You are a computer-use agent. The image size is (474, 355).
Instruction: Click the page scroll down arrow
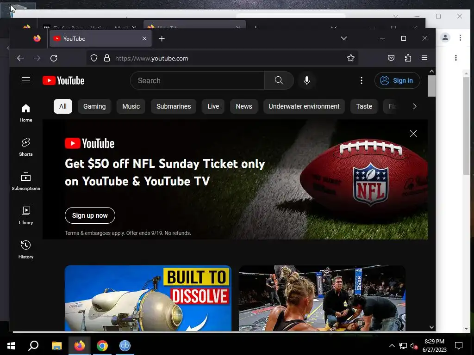(x=431, y=327)
